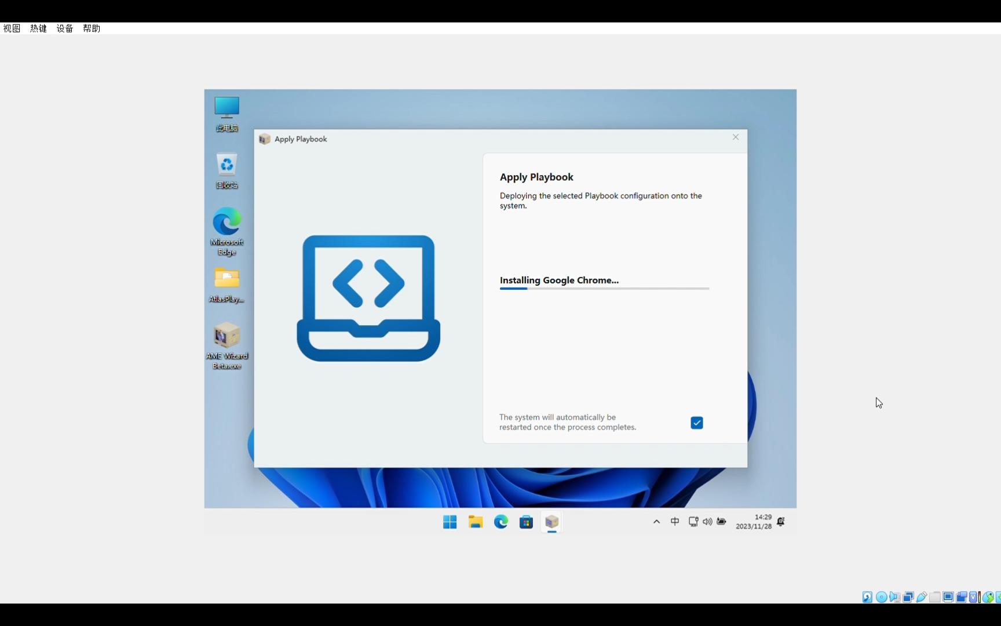Click the VM hard disk status icon
The width and height of the screenshot is (1001, 626).
[x=867, y=597]
